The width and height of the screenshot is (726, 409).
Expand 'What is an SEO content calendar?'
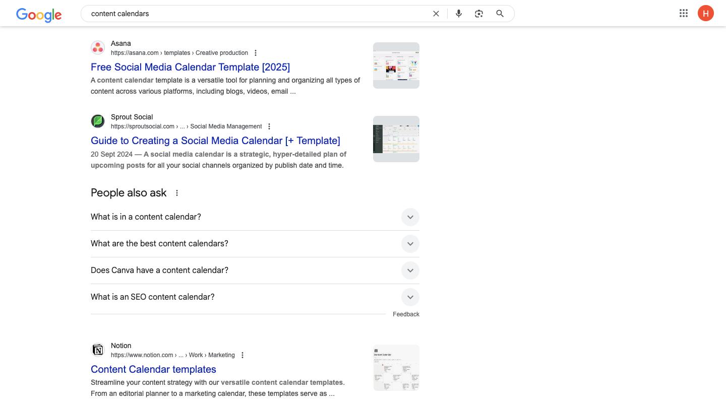255,297
